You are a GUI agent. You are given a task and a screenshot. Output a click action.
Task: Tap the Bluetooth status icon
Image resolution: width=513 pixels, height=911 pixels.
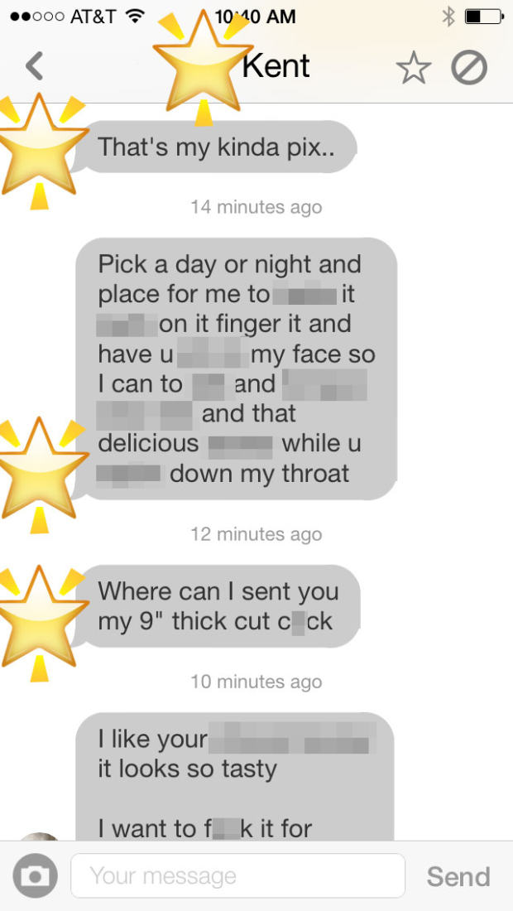click(448, 17)
